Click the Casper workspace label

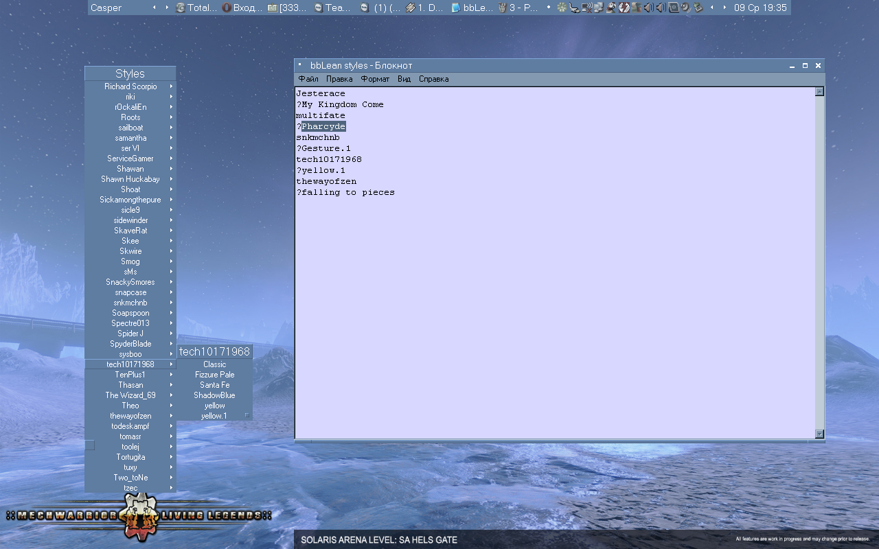[x=106, y=8]
